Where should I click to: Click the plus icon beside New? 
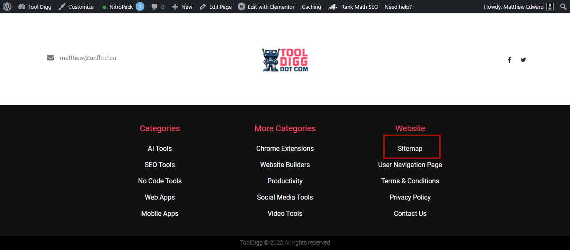[175, 7]
